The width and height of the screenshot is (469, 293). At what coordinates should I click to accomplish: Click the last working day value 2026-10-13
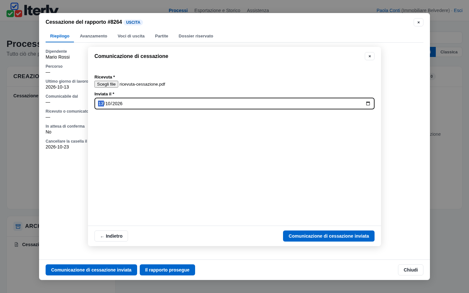57,87
